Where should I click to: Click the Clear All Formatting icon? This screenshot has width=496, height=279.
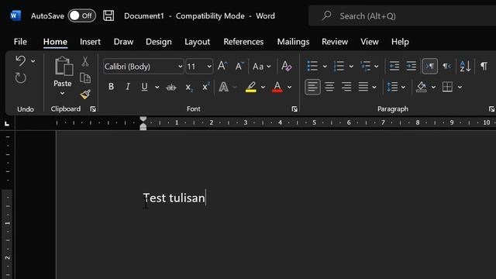coord(286,66)
